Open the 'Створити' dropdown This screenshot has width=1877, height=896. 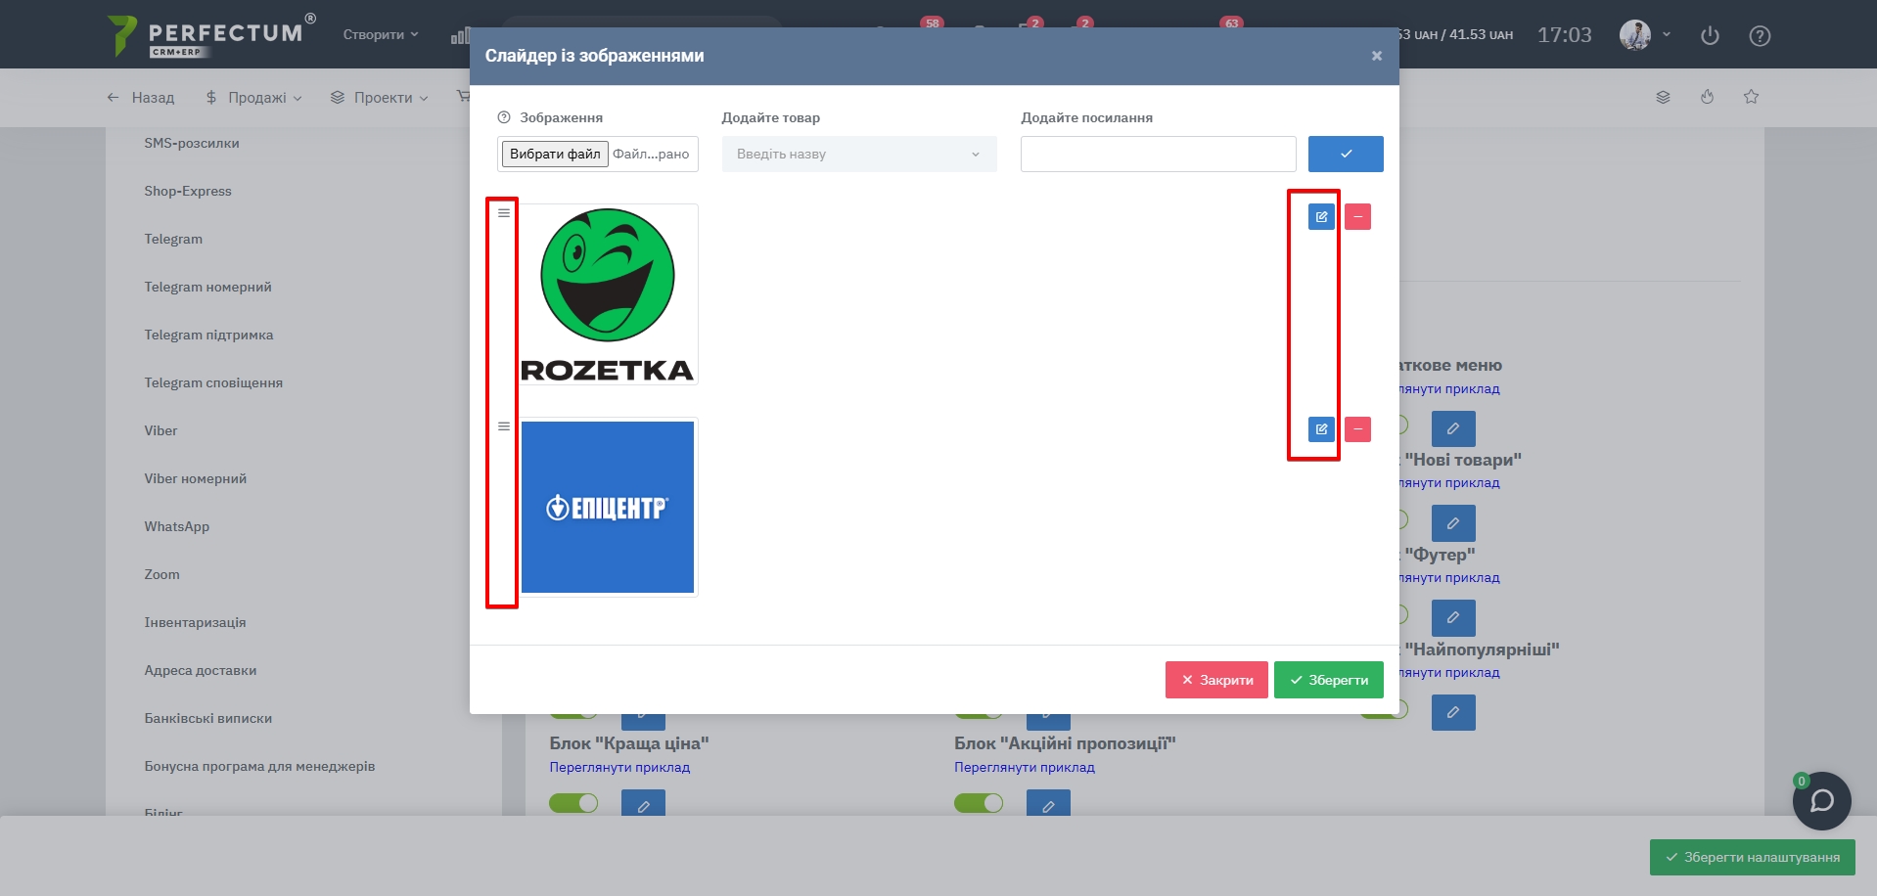(x=381, y=34)
